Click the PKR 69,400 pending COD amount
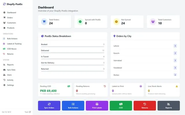The width and height of the screenshot is (185, 115). pyautogui.click(x=48, y=91)
